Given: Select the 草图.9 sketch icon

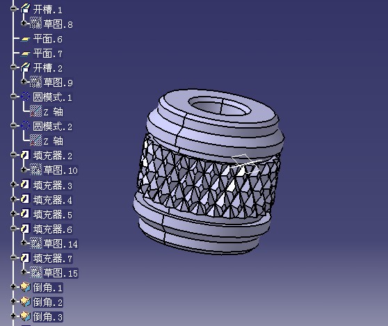Looking at the screenshot, I should coord(36,81).
